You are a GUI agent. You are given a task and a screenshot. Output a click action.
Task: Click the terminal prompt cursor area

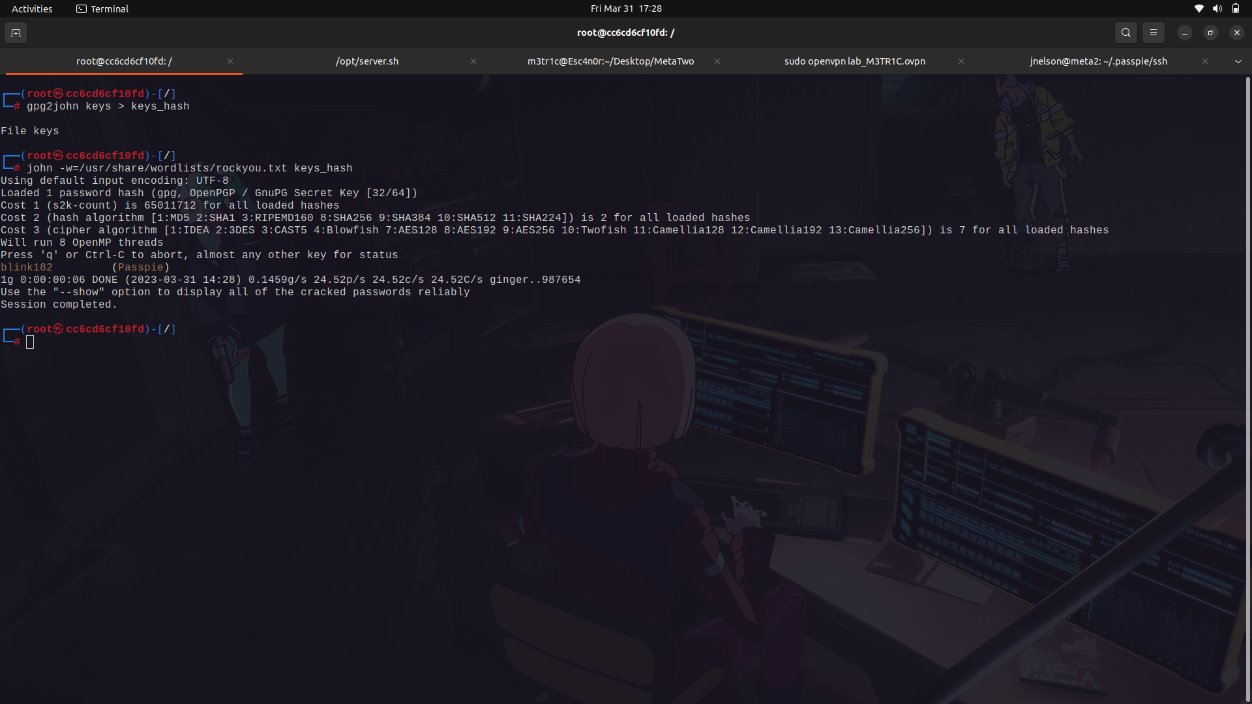click(29, 342)
